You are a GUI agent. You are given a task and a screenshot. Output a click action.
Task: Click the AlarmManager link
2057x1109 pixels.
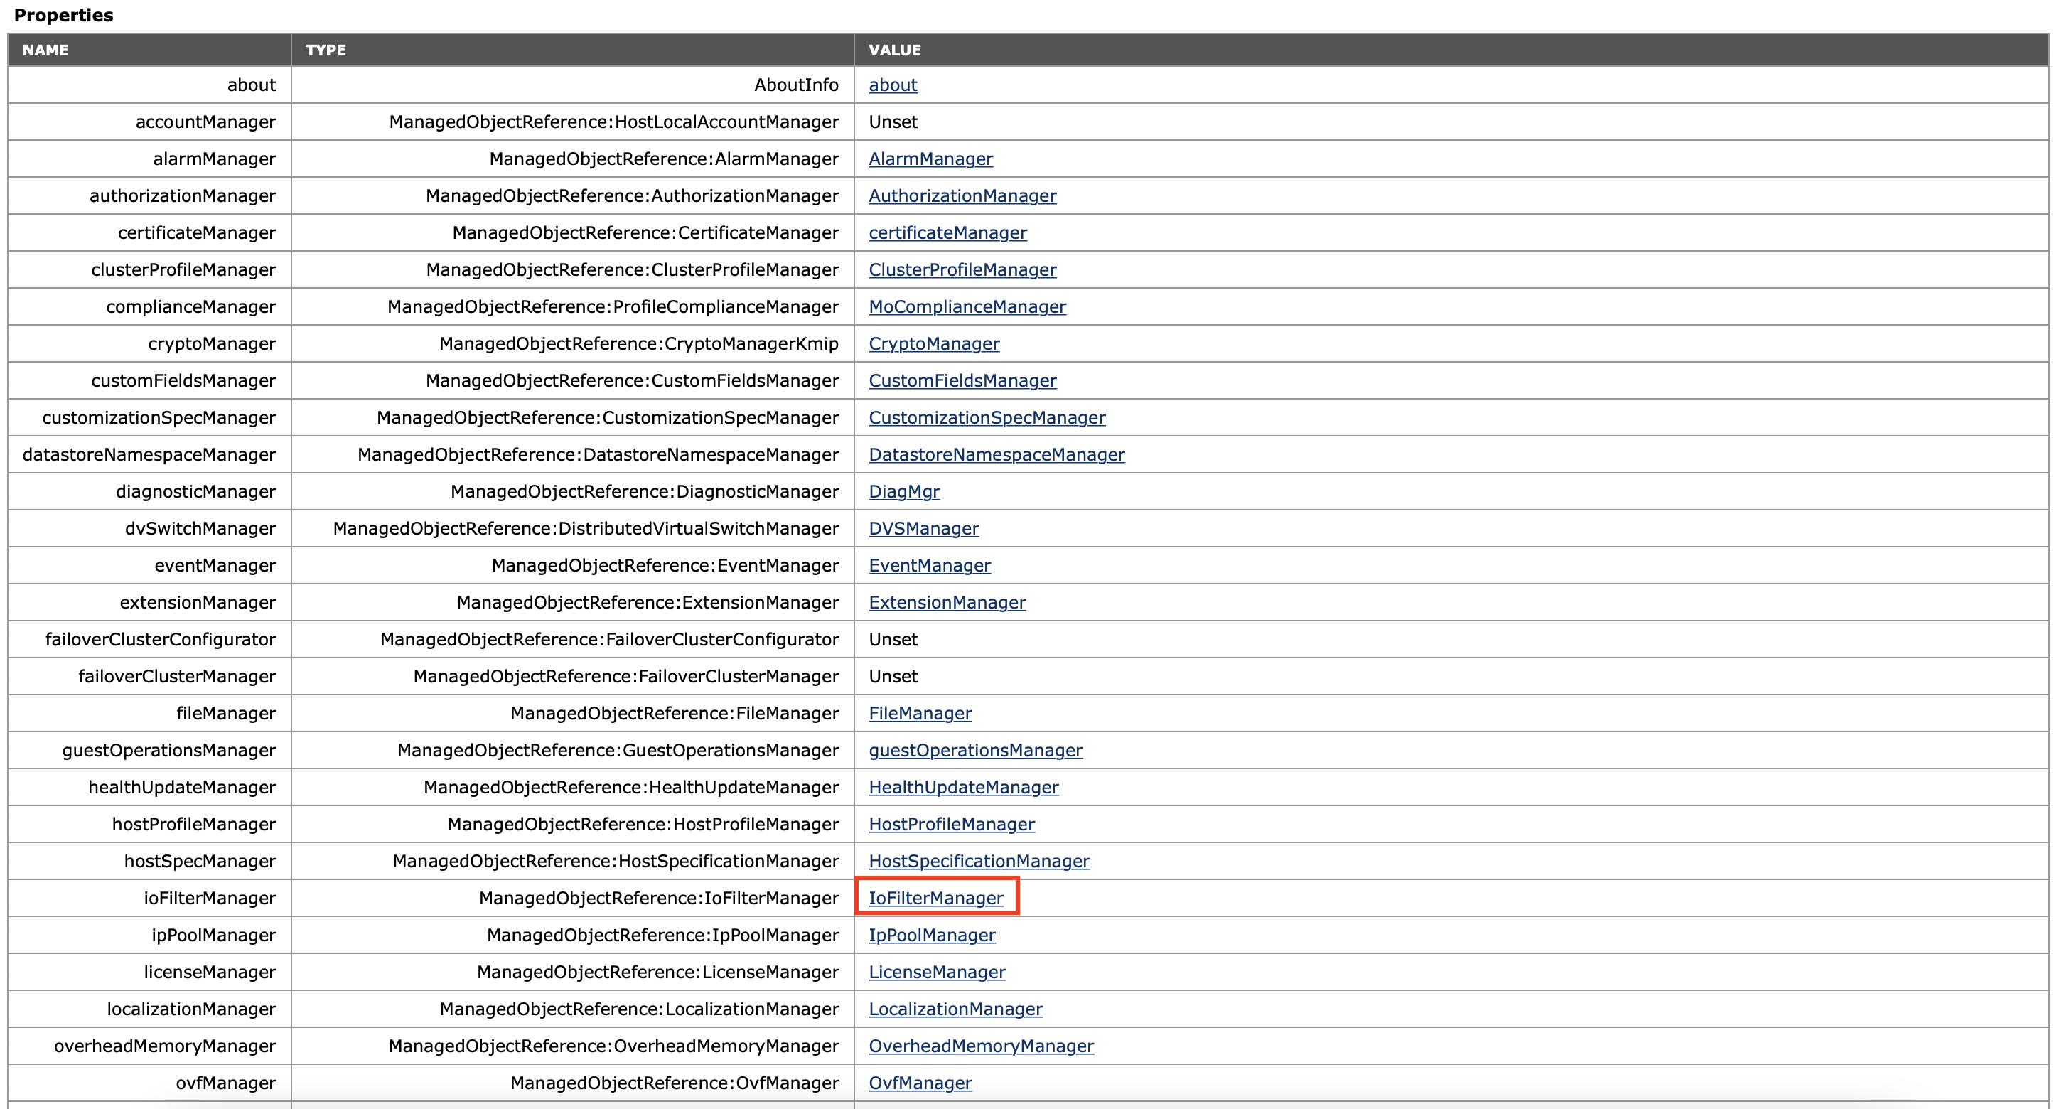930,159
